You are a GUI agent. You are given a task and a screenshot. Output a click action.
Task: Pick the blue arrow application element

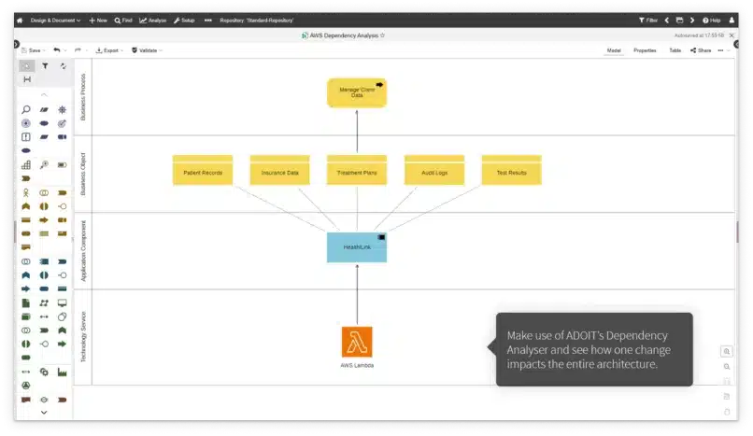point(26,288)
